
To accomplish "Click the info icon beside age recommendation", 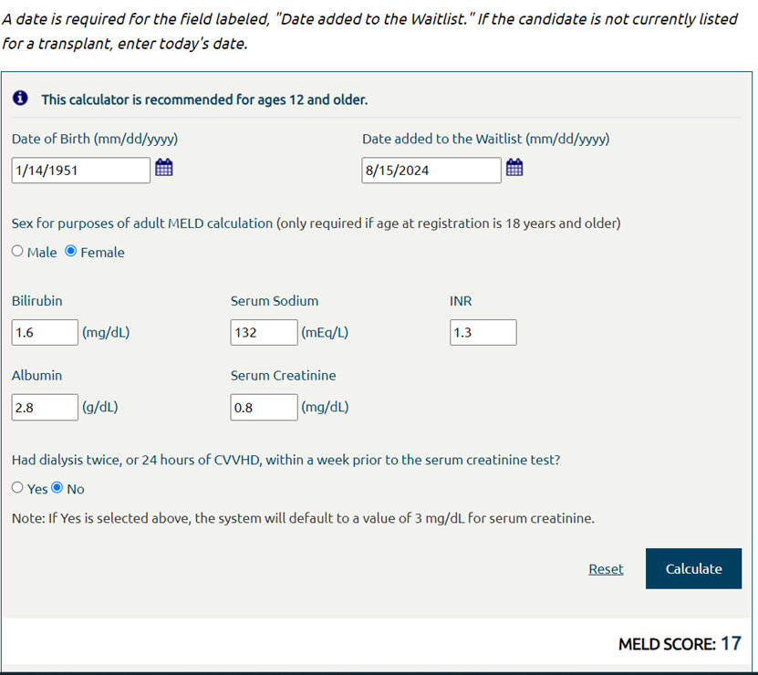I will pos(20,99).
